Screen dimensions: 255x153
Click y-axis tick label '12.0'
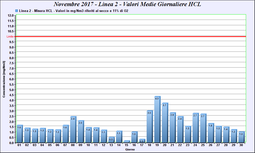10,16
